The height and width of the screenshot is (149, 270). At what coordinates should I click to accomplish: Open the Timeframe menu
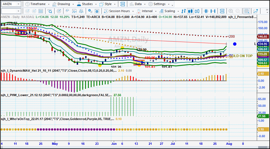[37, 4]
